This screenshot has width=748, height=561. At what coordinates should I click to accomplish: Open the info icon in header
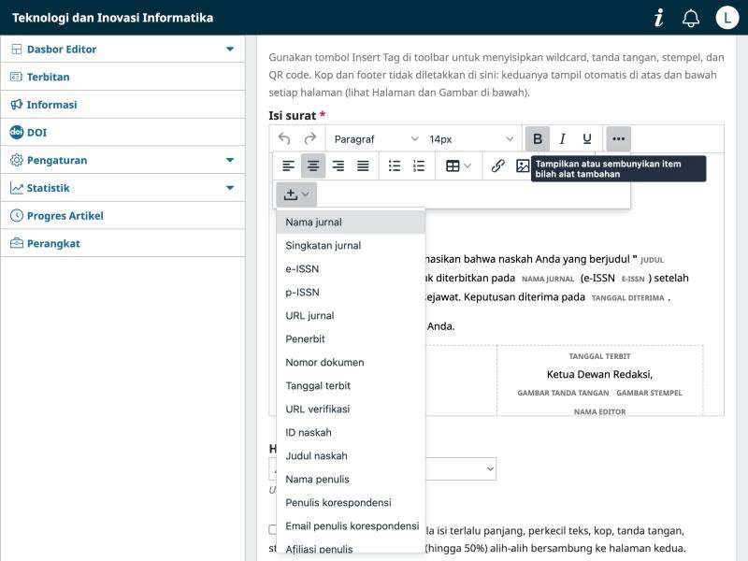(x=659, y=18)
